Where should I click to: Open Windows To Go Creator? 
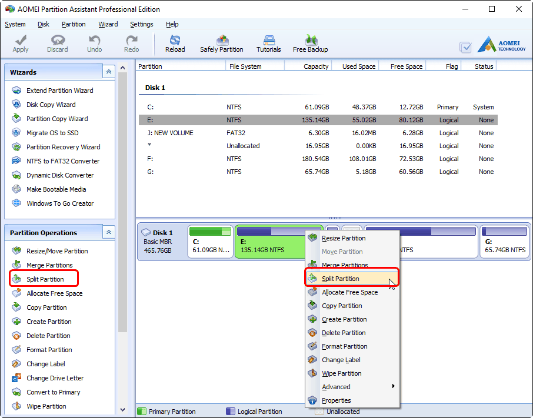pos(53,203)
